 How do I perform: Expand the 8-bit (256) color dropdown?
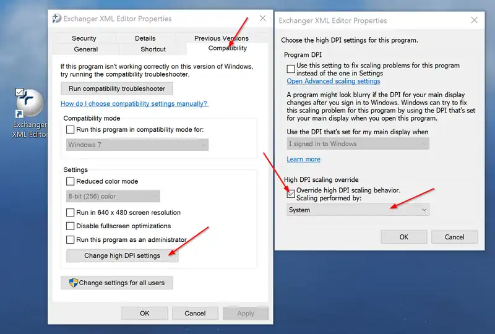pos(113,196)
